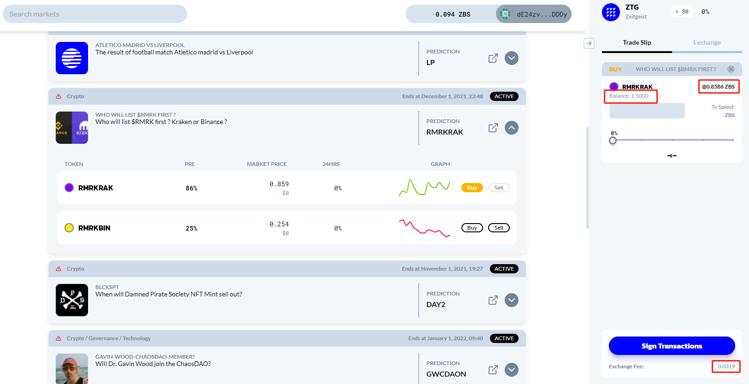Viewport: 749px width, 384px height.
Task: Click the warning icon on Crypto / Governance header
Action: click(59, 338)
